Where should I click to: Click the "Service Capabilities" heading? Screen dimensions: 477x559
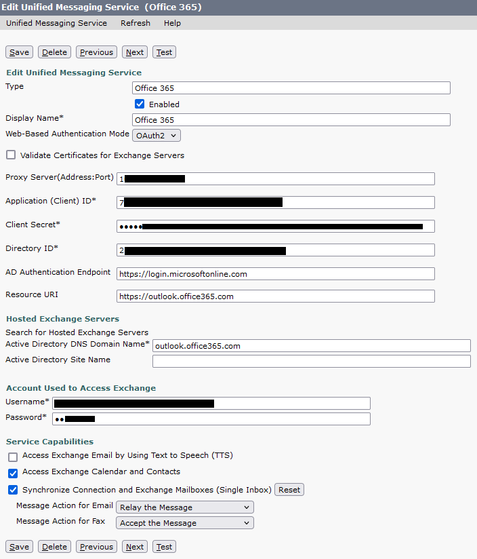(50, 442)
